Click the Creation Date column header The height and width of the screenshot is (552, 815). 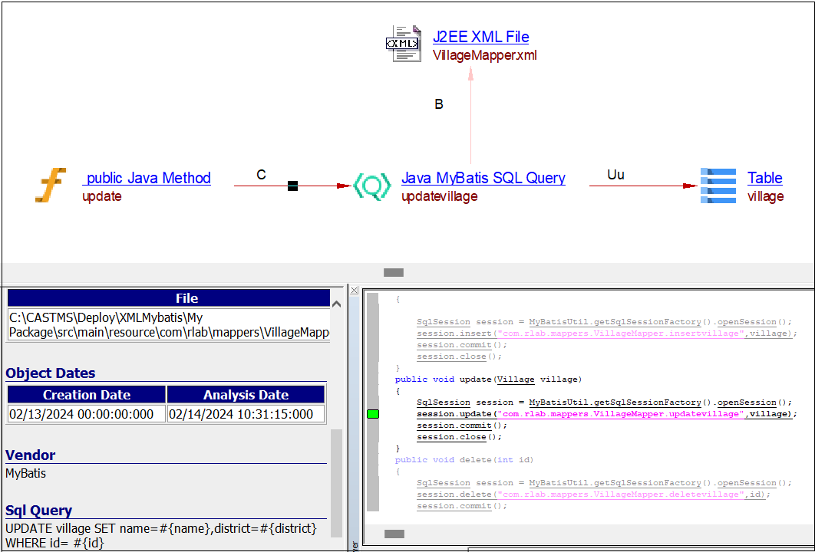(87, 395)
